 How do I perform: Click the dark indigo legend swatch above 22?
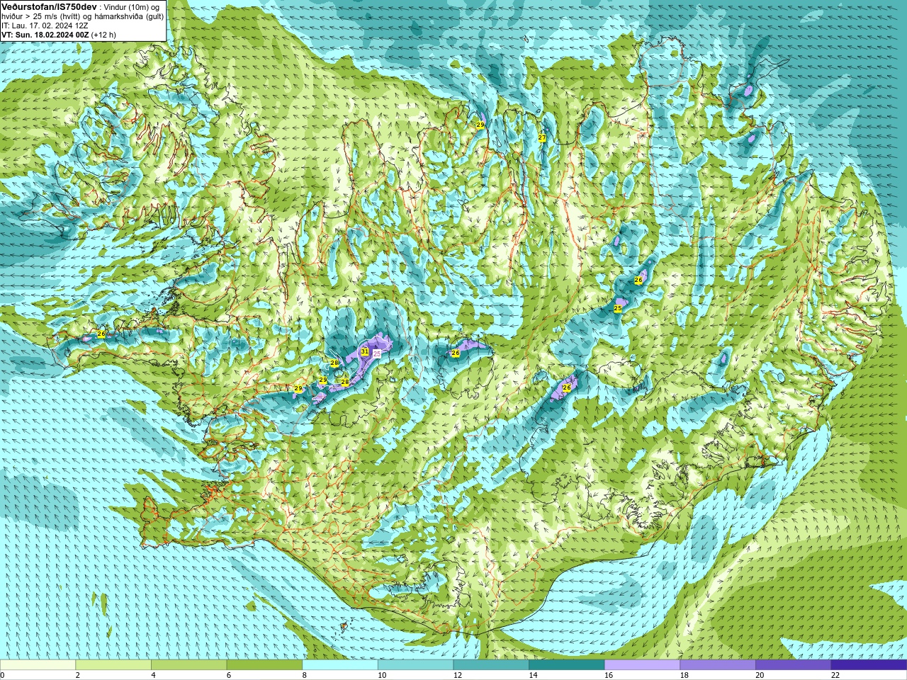pos(869,665)
